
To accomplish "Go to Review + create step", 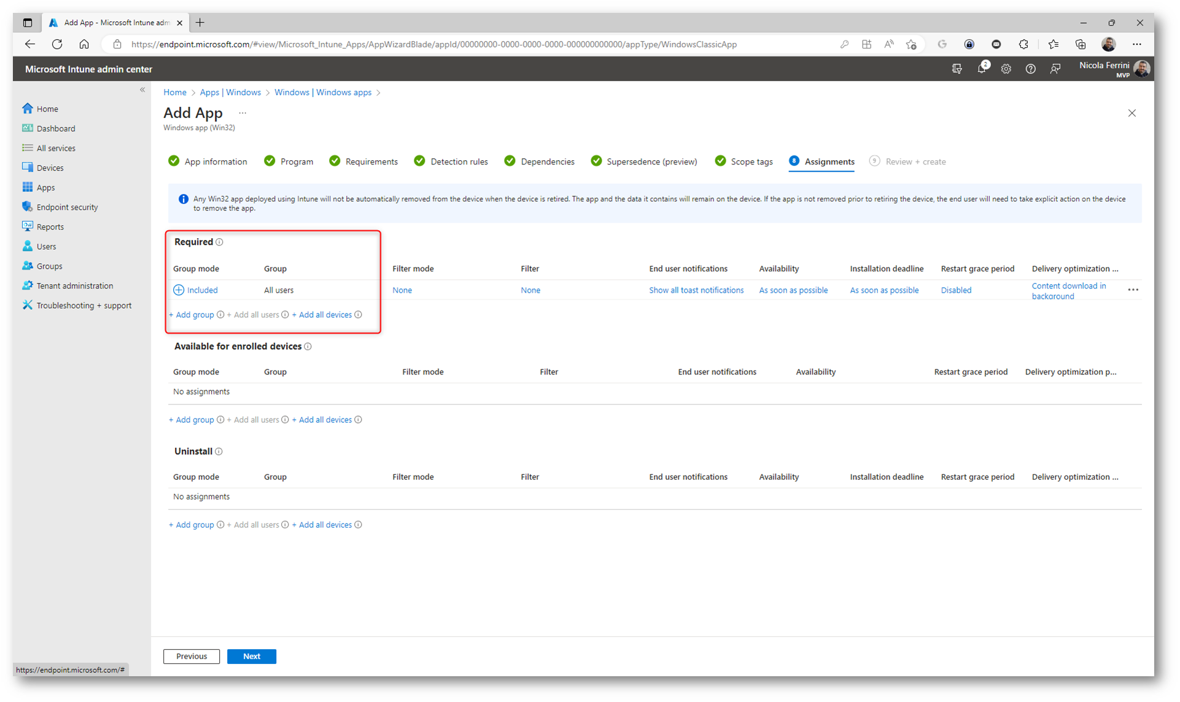I will [x=915, y=162].
